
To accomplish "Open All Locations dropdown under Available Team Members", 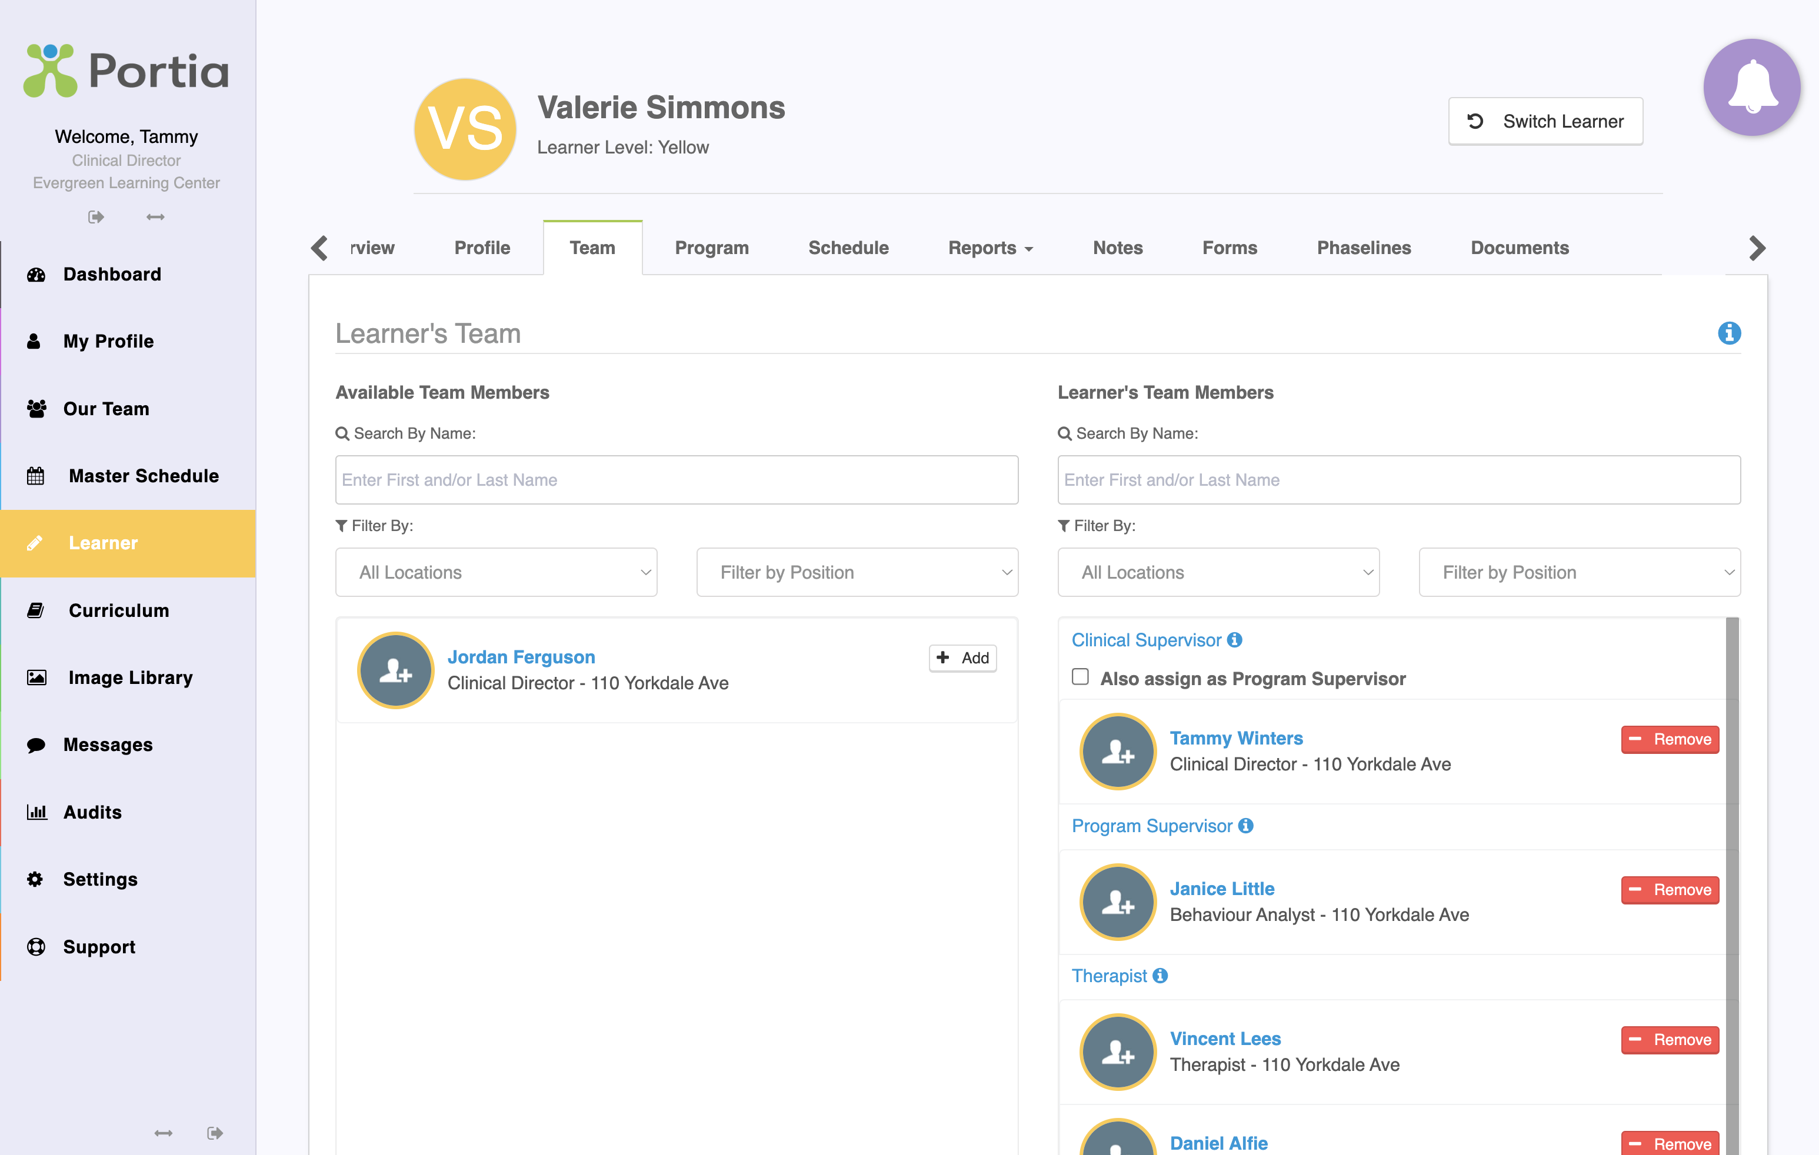I will pyautogui.click(x=495, y=572).
